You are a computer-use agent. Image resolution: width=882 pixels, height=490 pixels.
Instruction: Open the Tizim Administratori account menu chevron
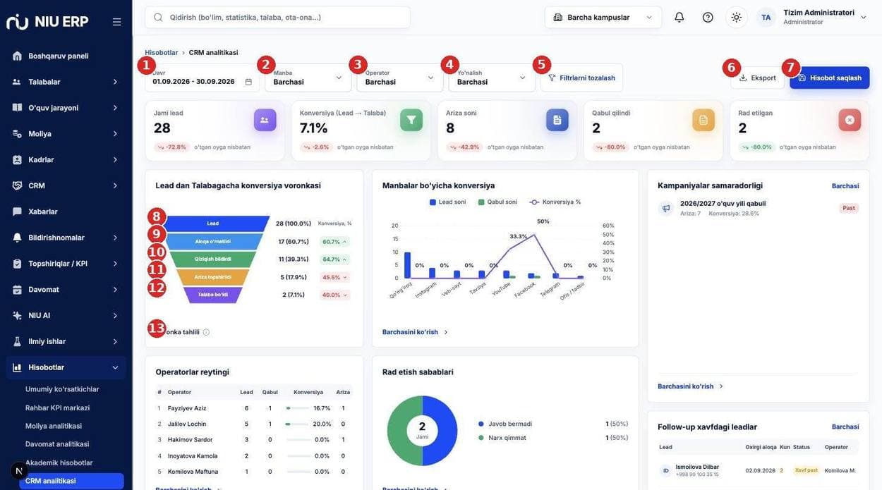864,17
